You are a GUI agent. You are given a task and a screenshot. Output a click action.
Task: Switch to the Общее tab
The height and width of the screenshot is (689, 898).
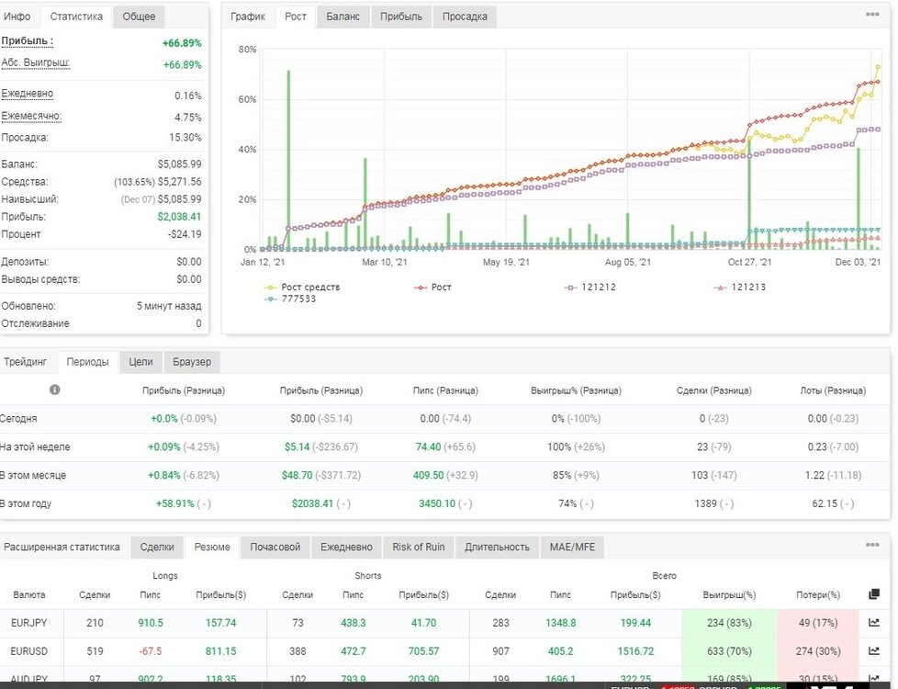(x=139, y=17)
